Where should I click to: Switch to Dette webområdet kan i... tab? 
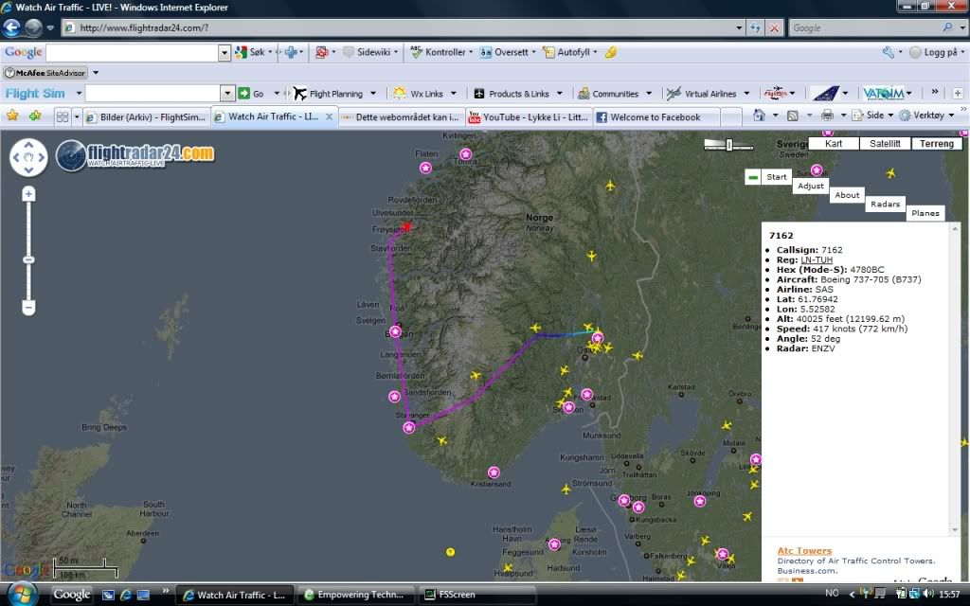click(x=401, y=116)
